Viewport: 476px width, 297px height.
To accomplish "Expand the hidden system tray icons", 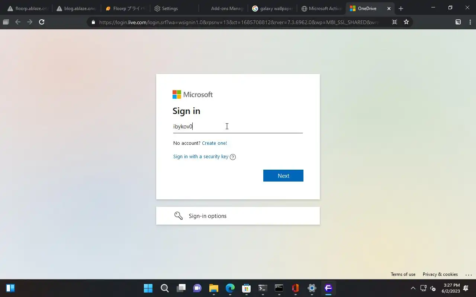I will click(x=413, y=288).
